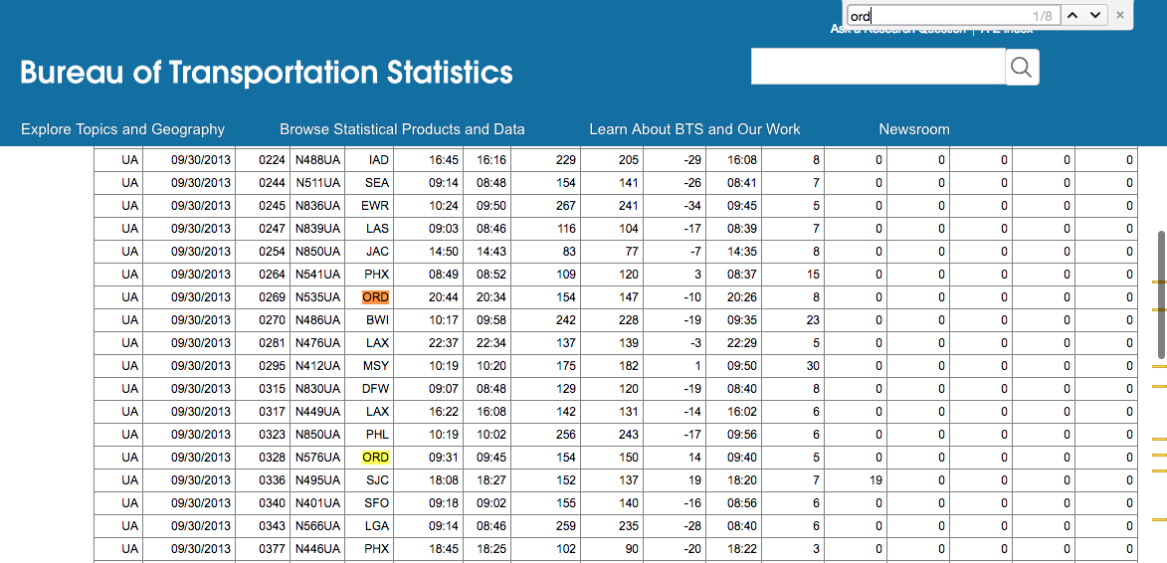Go to next find match arrow
The height and width of the screenshot is (563, 1167).
[1094, 15]
